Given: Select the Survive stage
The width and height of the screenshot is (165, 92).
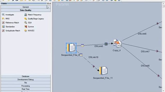Looking at the screenshot, I should [29, 27].
